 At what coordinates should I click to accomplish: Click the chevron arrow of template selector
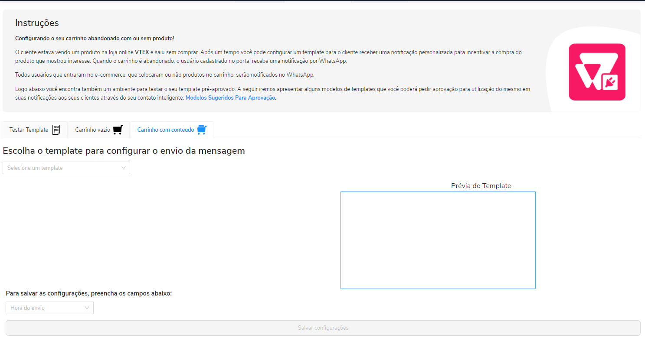(x=124, y=168)
